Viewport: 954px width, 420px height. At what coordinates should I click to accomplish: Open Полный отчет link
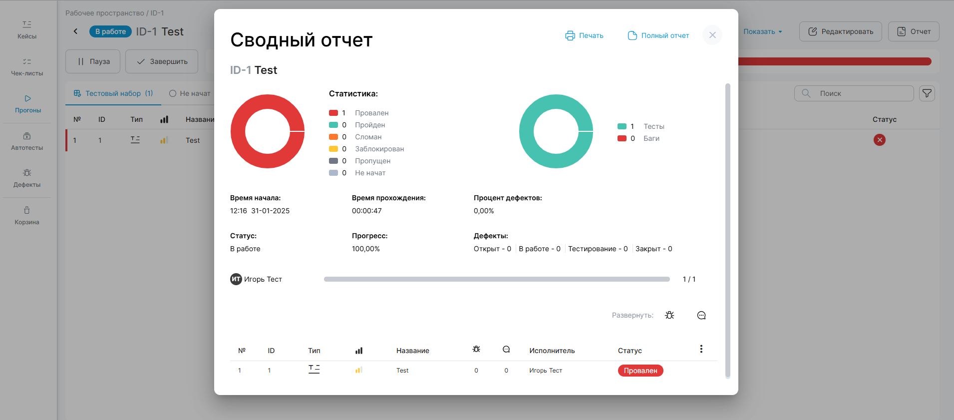point(658,35)
